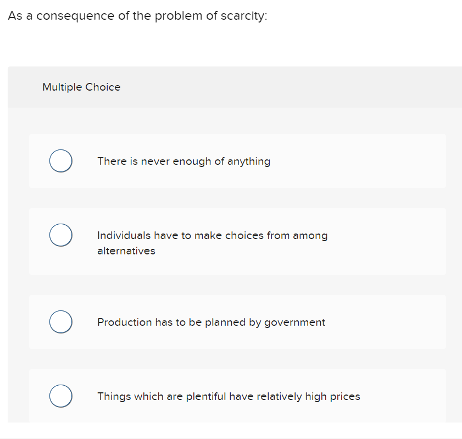The height and width of the screenshot is (439, 462).
Task: Select the radio button for "There is never enough of anything"
Action: [60, 160]
